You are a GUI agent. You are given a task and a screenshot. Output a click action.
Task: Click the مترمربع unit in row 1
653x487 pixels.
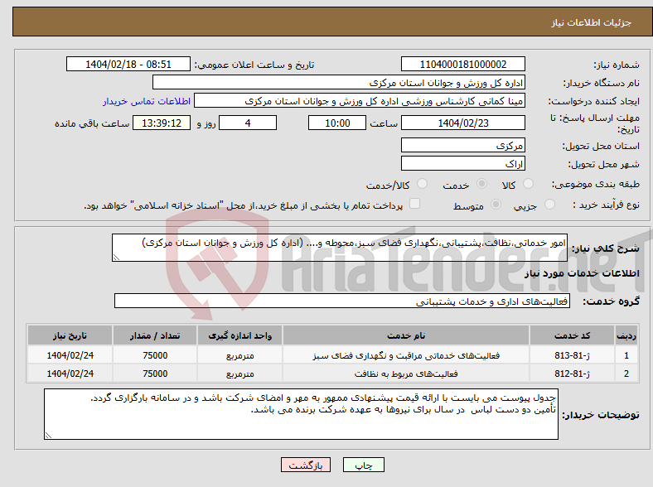point(239,355)
